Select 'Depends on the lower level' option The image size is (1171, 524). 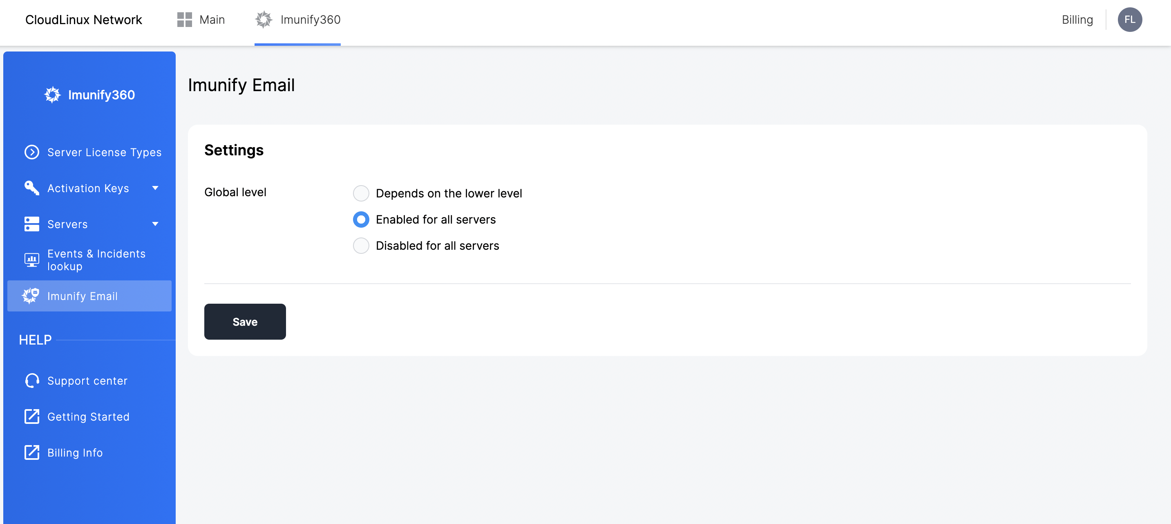360,193
